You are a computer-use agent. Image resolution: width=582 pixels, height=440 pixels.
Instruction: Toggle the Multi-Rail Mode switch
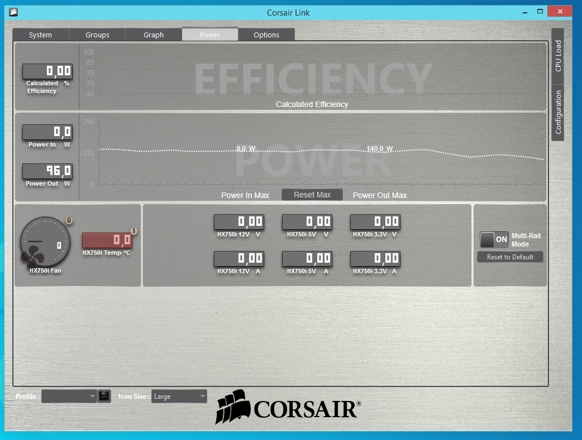(494, 239)
